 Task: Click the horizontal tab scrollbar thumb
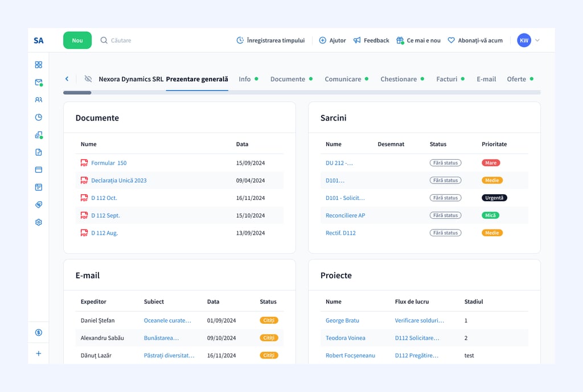tap(77, 92)
